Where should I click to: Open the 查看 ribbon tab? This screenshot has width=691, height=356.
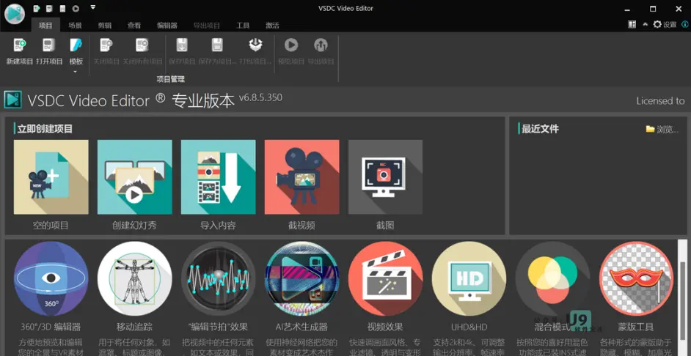pos(134,26)
